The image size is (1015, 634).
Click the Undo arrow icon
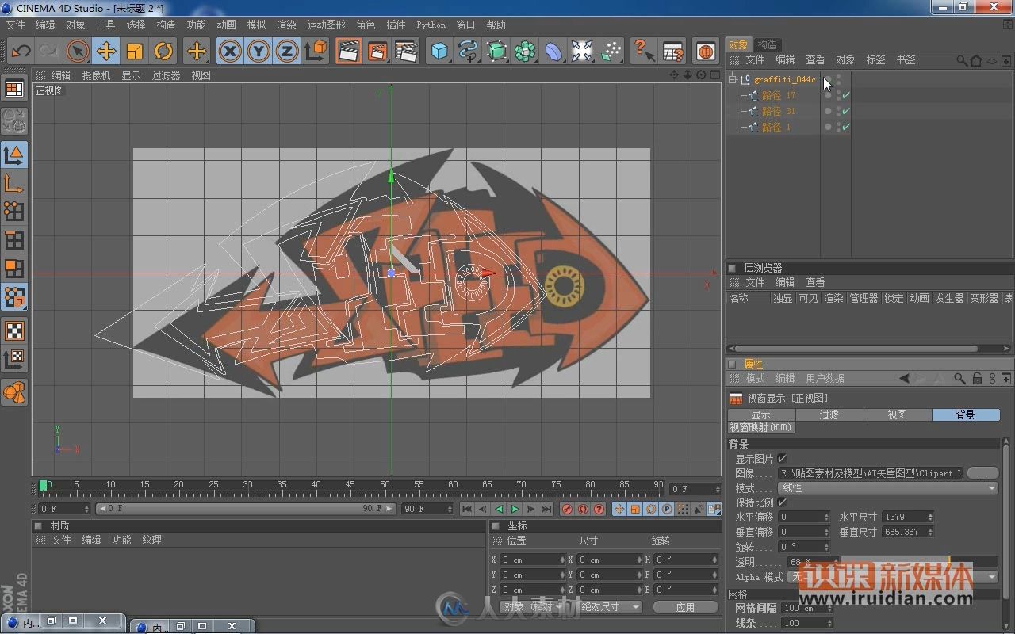pos(21,52)
